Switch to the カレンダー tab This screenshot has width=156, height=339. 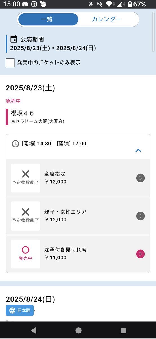[x=106, y=19]
